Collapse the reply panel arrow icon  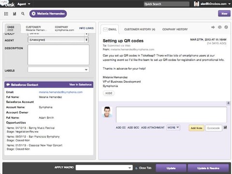coord(228,103)
